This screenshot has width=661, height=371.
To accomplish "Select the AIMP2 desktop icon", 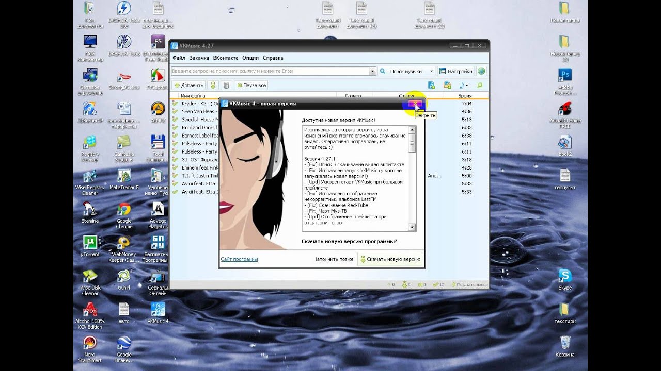I will click(x=158, y=112).
